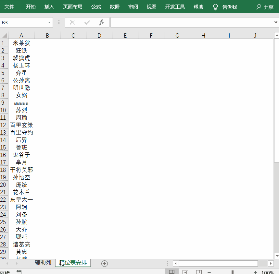The width and height of the screenshot is (279, 274).
Task: Select column D header
Action: click(x=99, y=36)
